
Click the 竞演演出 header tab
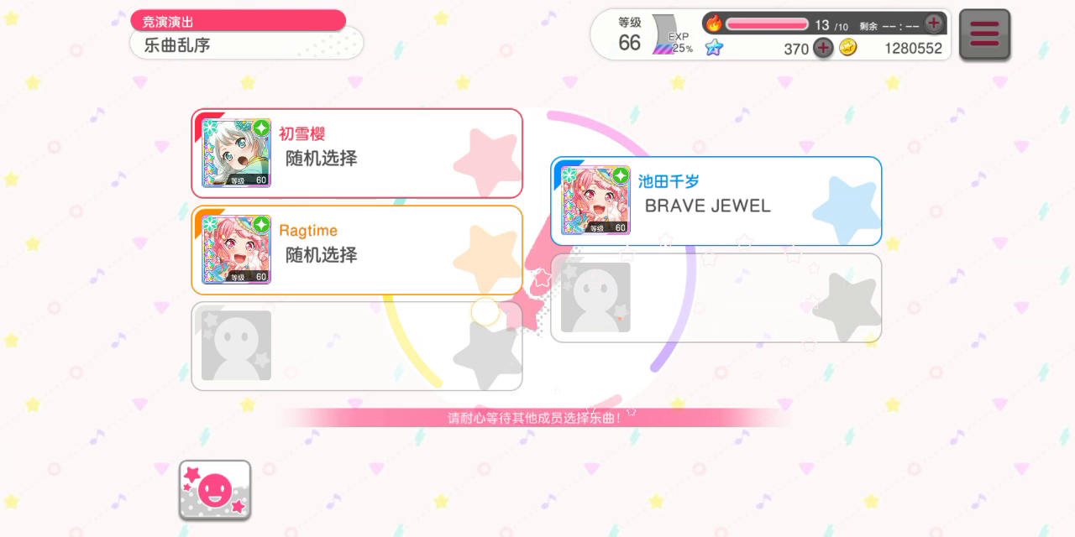(168, 23)
